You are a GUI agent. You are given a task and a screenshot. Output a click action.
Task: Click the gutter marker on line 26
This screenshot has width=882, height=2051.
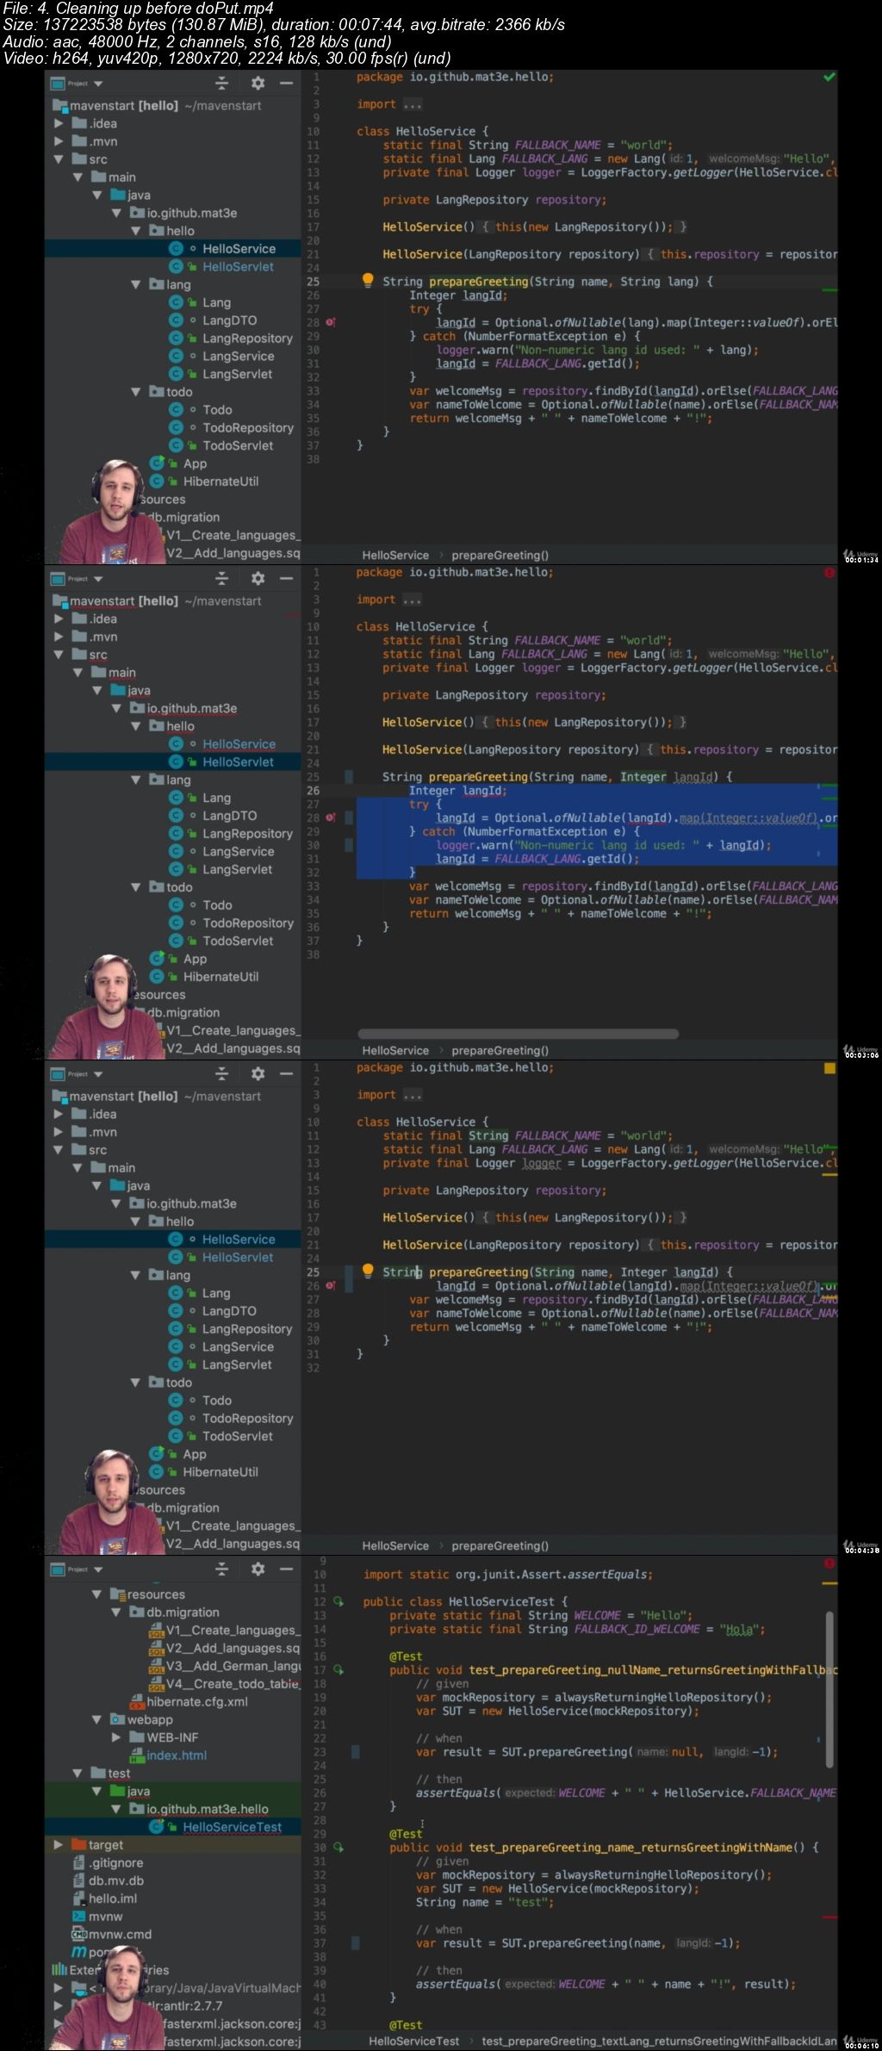click(x=332, y=1285)
